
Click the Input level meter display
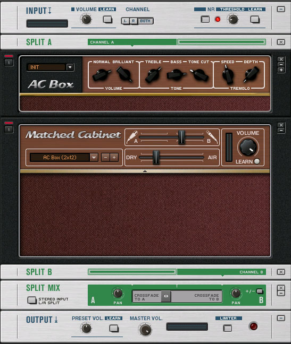coord(47,23)
